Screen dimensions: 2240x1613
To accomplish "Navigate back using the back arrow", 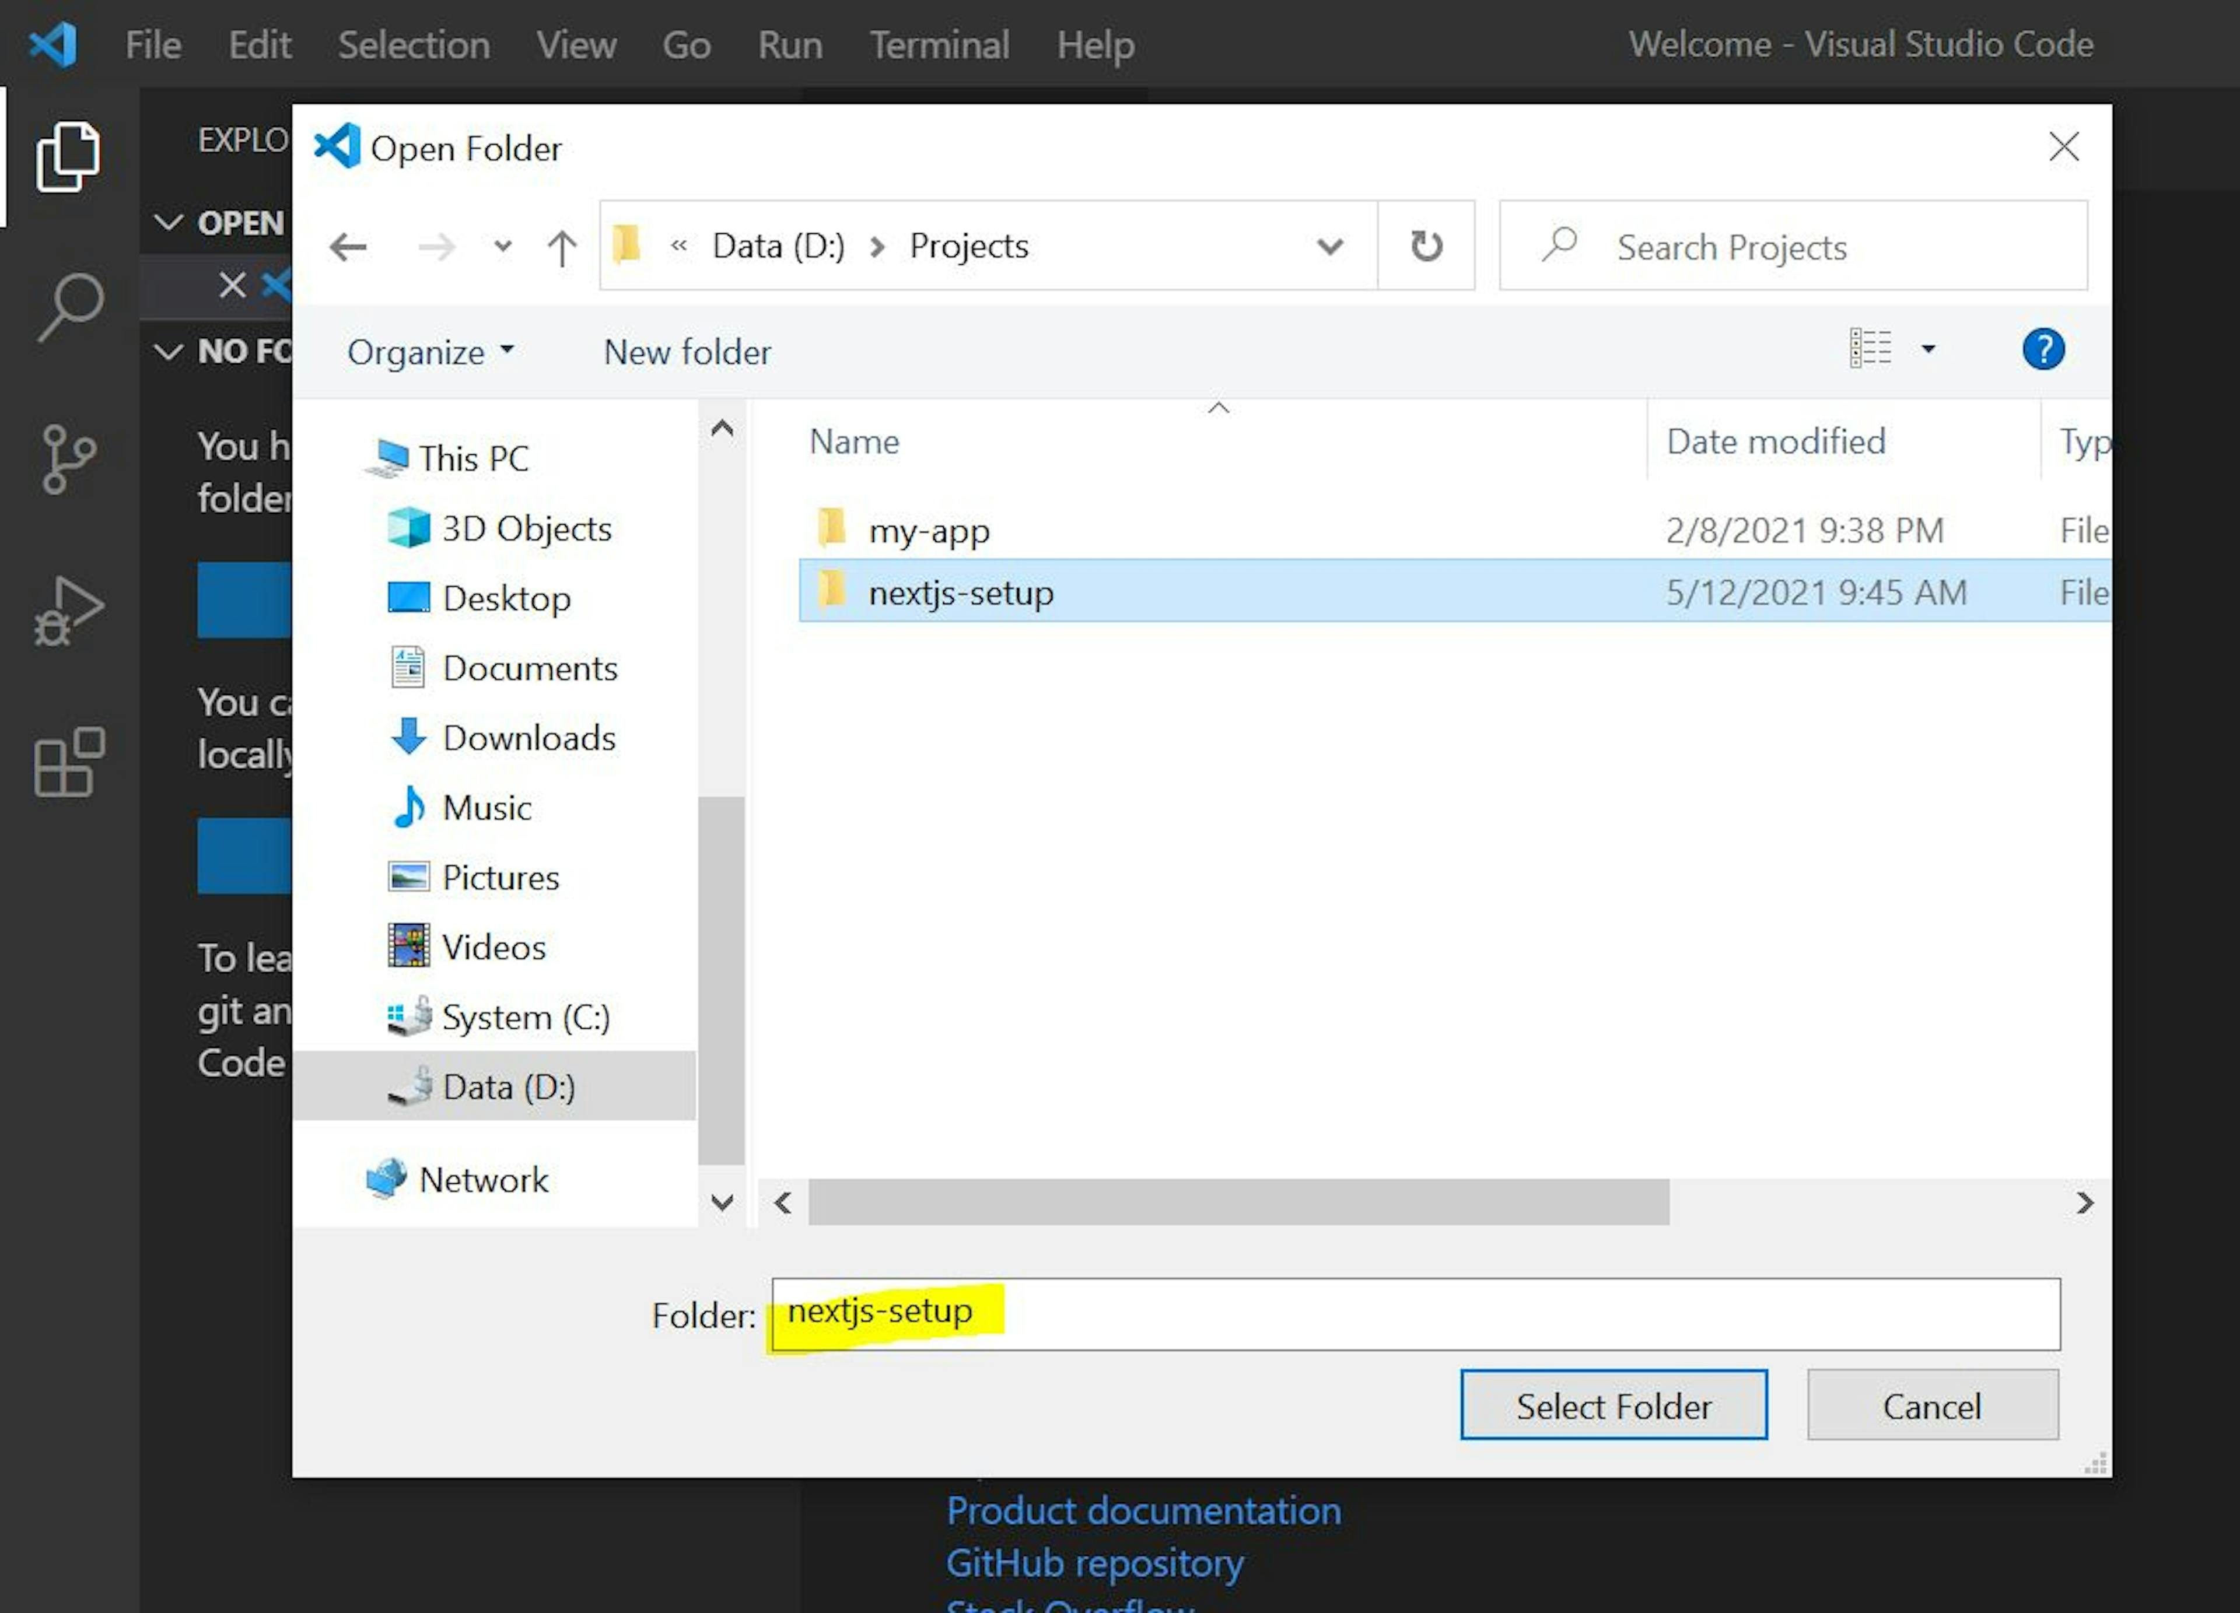I will 346,247.
